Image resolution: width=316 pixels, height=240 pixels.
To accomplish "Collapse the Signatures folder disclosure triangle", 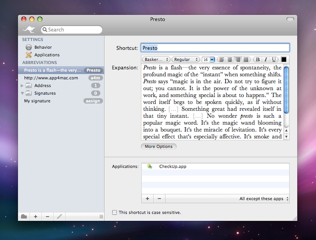I will click(22, 93).
